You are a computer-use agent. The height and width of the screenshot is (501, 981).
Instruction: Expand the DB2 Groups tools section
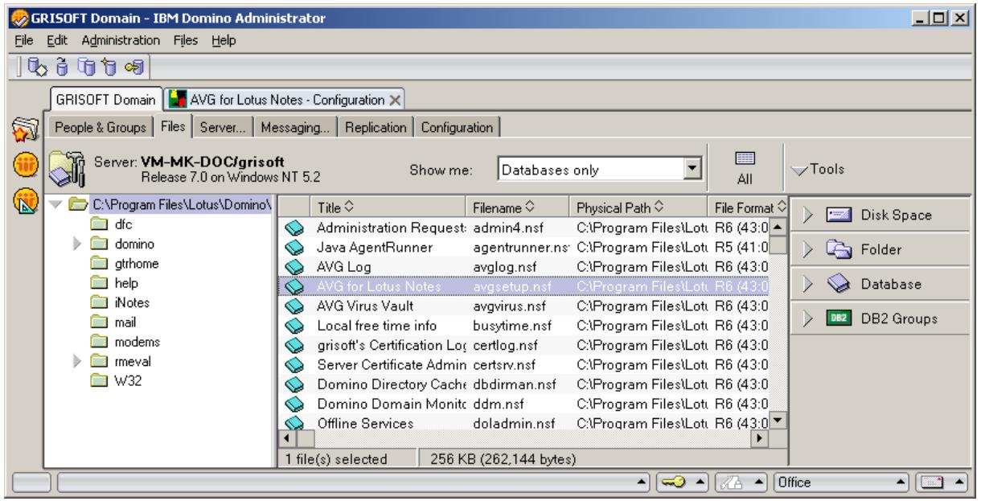tap(807, 319)
